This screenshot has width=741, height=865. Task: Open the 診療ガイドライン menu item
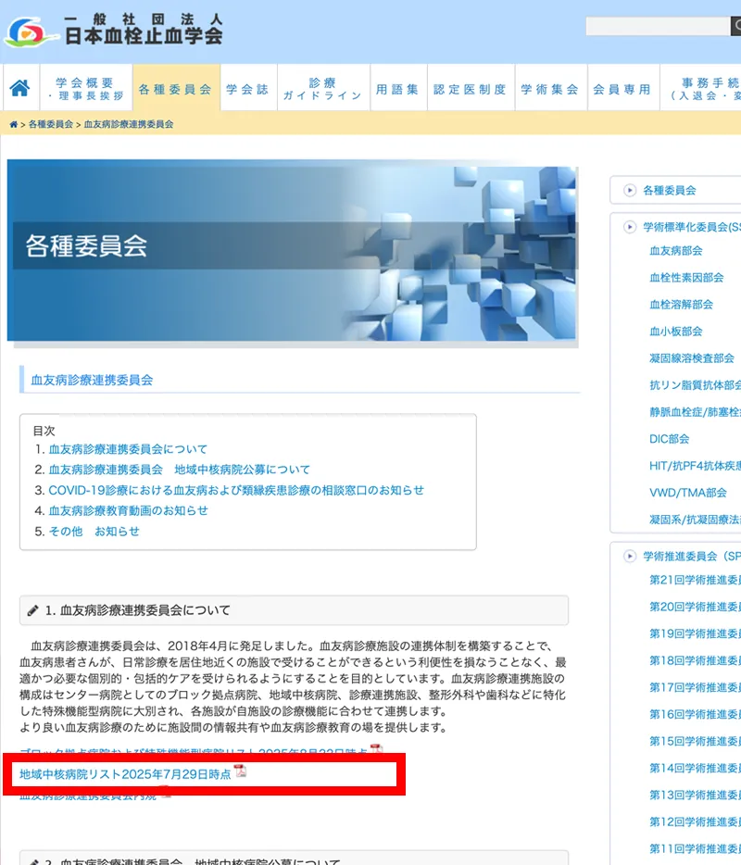(x=322, y=89)
